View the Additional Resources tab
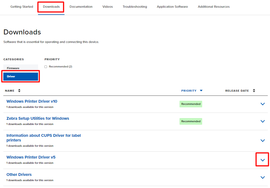Image resolution: width=270 pixels, height=188 pixels. [x=214, y=7]
